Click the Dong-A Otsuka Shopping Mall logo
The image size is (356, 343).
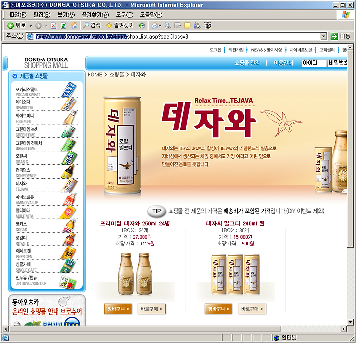tap(46, 63)
